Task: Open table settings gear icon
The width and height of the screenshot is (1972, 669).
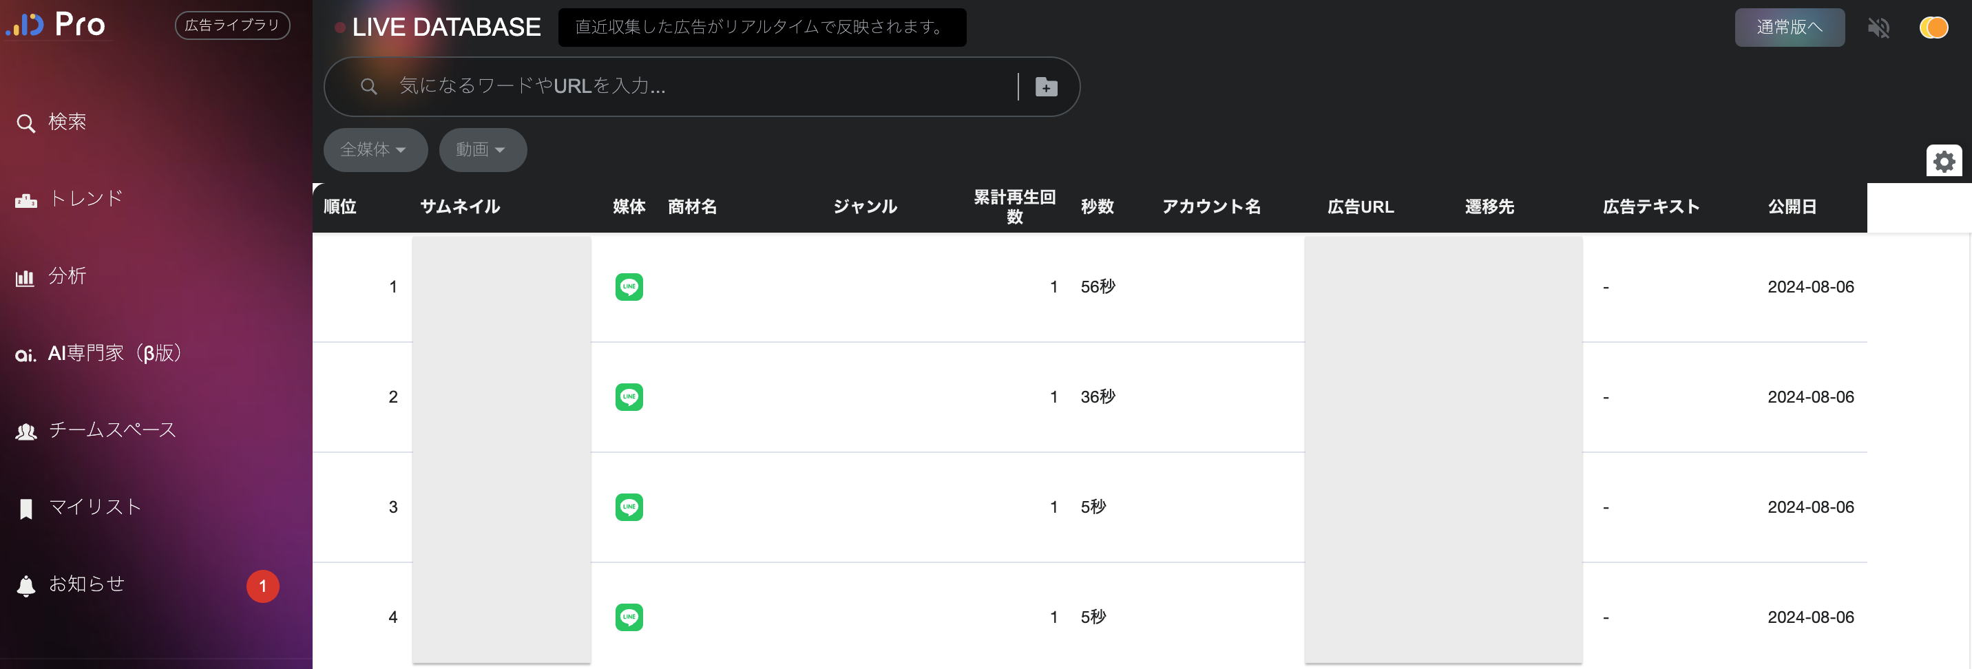Action: pos(1944,162)
